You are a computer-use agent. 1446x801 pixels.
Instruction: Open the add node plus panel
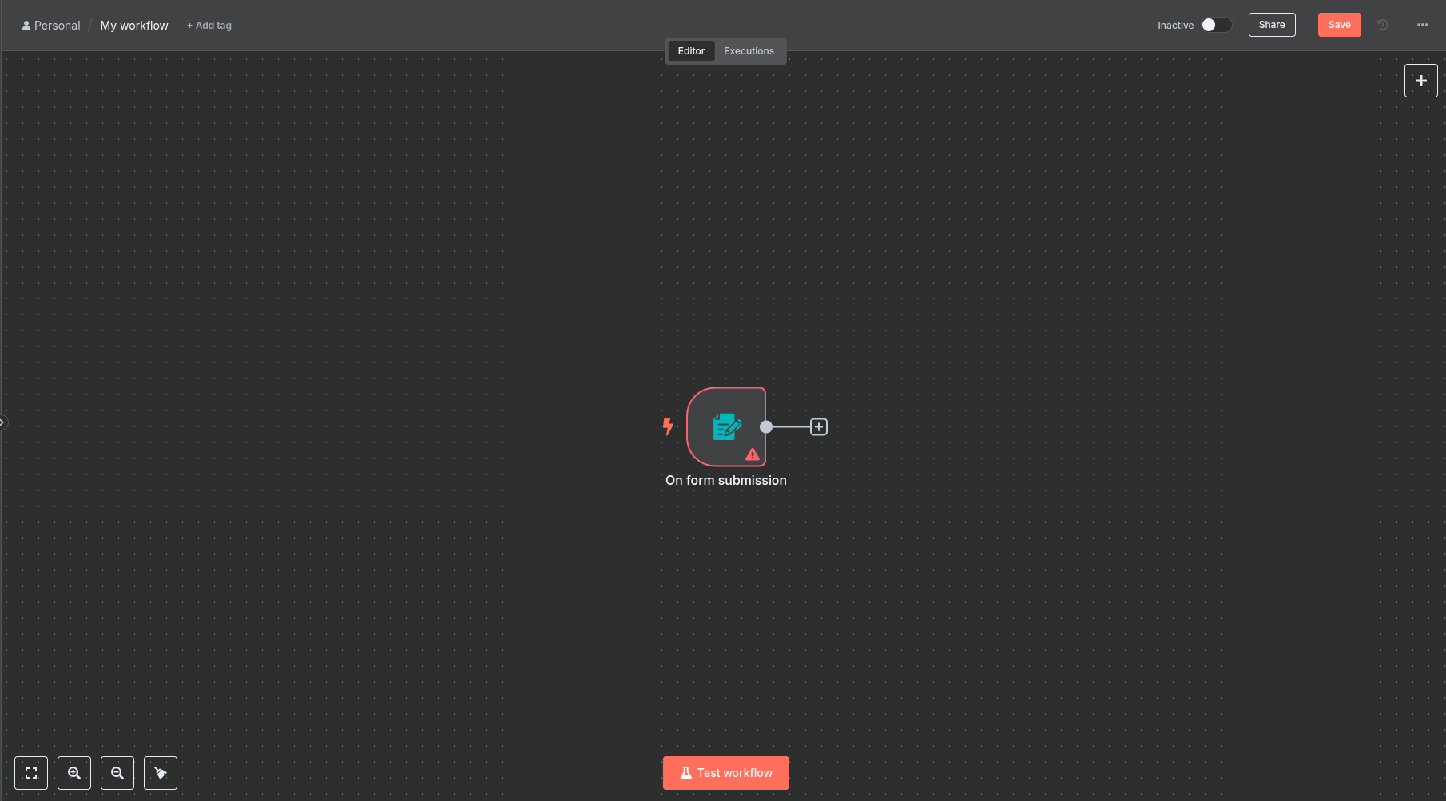tap(1420, 81)
